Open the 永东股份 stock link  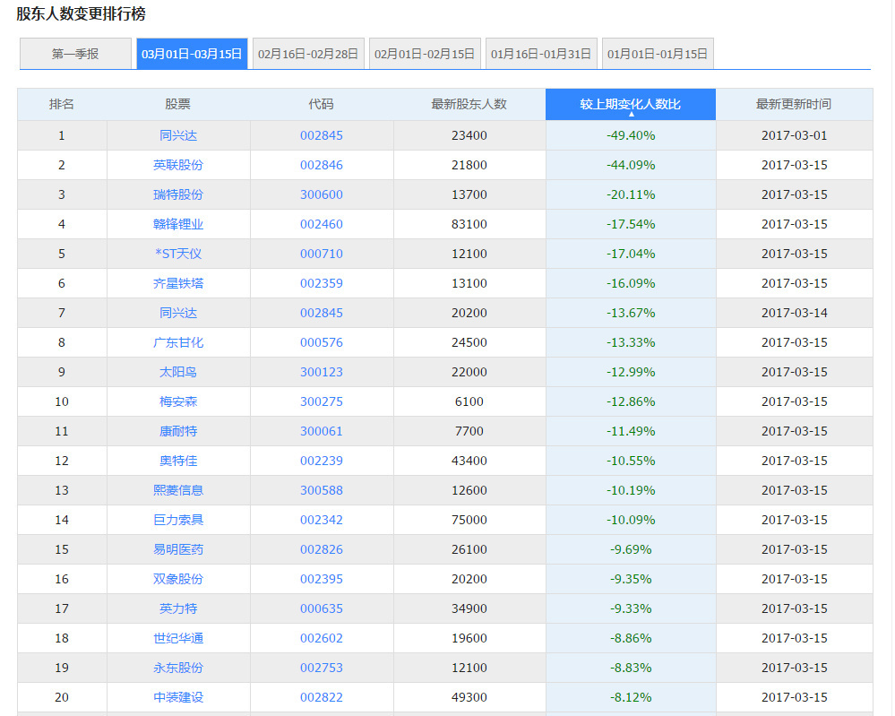178,668
